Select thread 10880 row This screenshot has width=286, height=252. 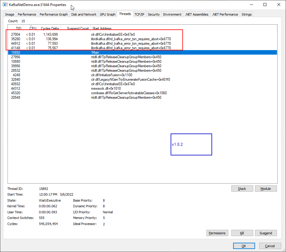click(142, 61)
